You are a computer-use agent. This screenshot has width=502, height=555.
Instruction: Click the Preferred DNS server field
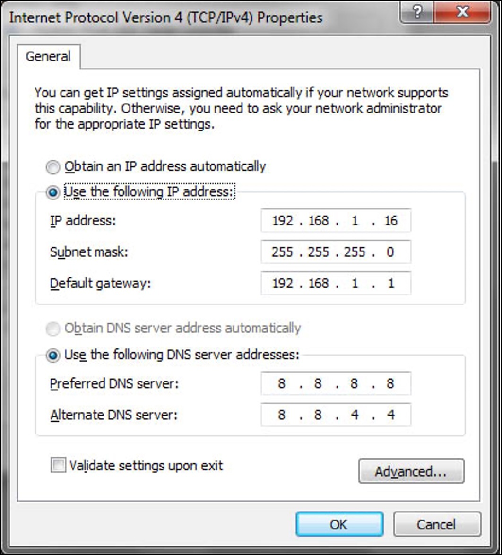click(x=336, y=383)
